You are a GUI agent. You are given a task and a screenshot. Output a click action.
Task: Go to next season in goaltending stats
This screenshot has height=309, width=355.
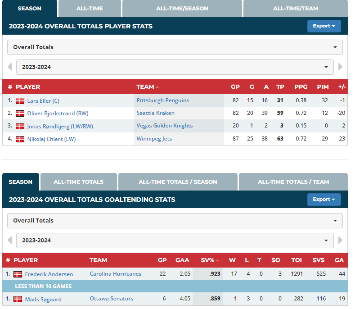pyautogui.click(x=340, y=241)
